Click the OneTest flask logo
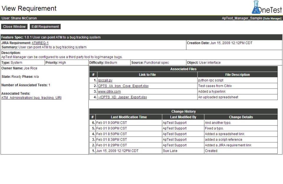The height and width of the screenshot is (184, 283). tap(267, 7)
